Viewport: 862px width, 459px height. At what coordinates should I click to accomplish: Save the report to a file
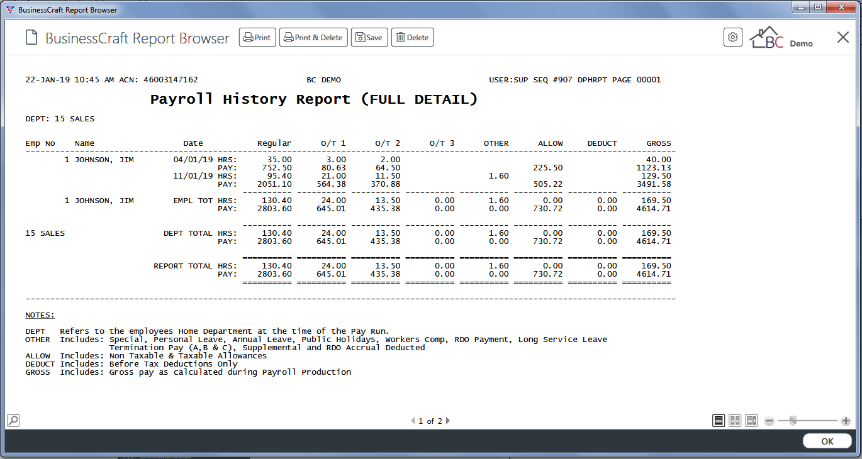pos(369,38)
